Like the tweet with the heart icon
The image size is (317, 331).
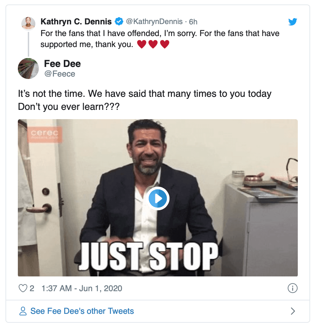23,288
